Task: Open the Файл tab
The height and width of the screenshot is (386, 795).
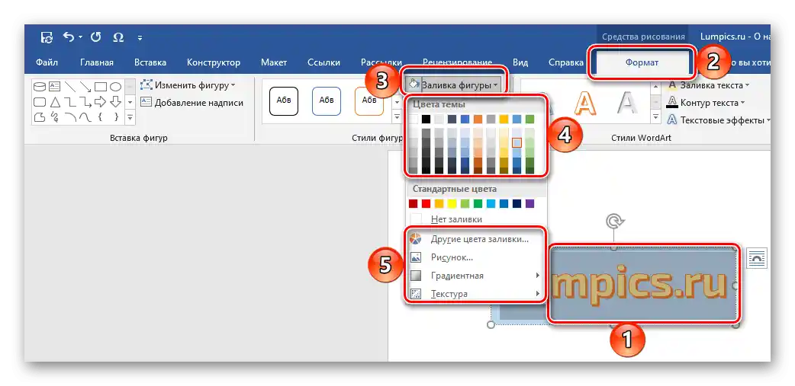Action: (47, 62)
